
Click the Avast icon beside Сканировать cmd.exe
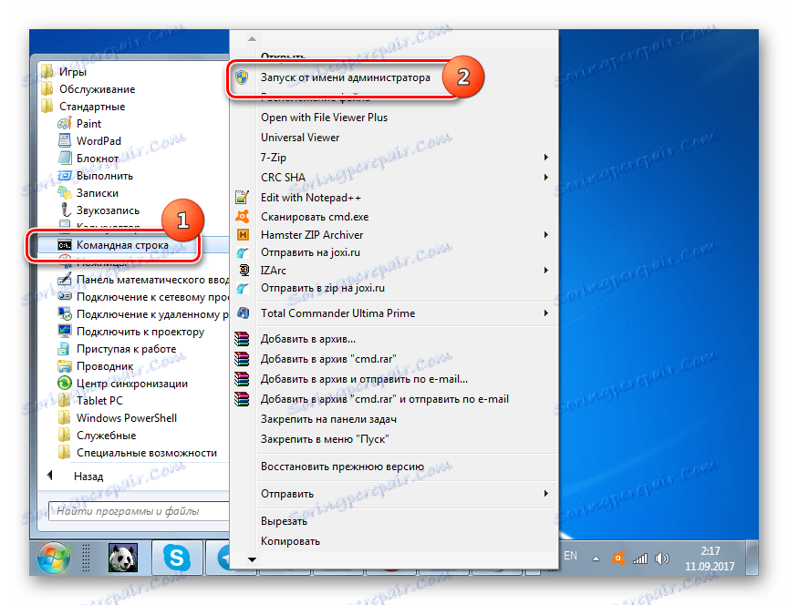coord(243,216)
